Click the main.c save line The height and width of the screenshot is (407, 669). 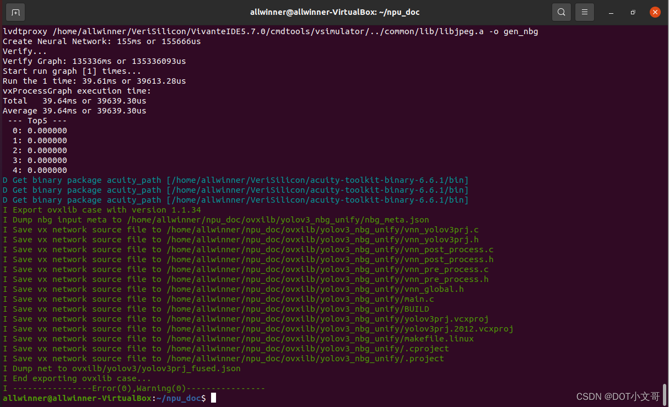pyautogui.click(x=218, y=299)
